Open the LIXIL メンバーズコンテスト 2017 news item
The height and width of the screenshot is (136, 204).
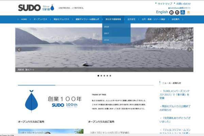point(175,94)
